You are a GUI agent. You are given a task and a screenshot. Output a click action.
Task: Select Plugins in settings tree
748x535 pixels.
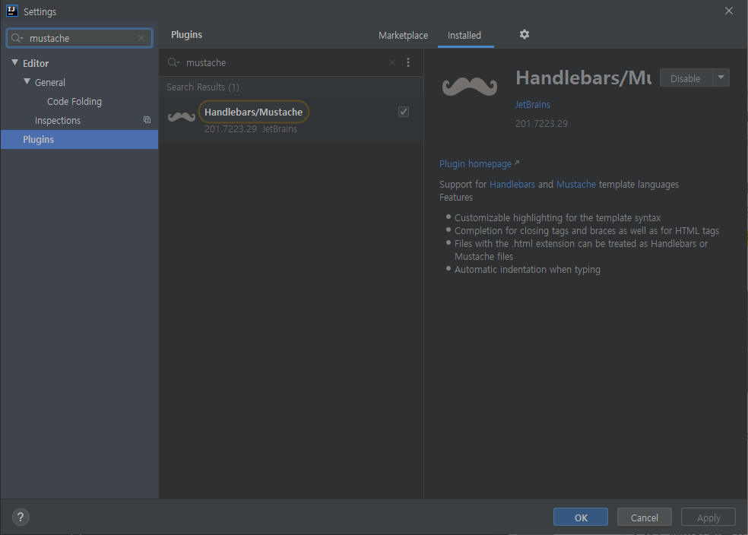79,139
